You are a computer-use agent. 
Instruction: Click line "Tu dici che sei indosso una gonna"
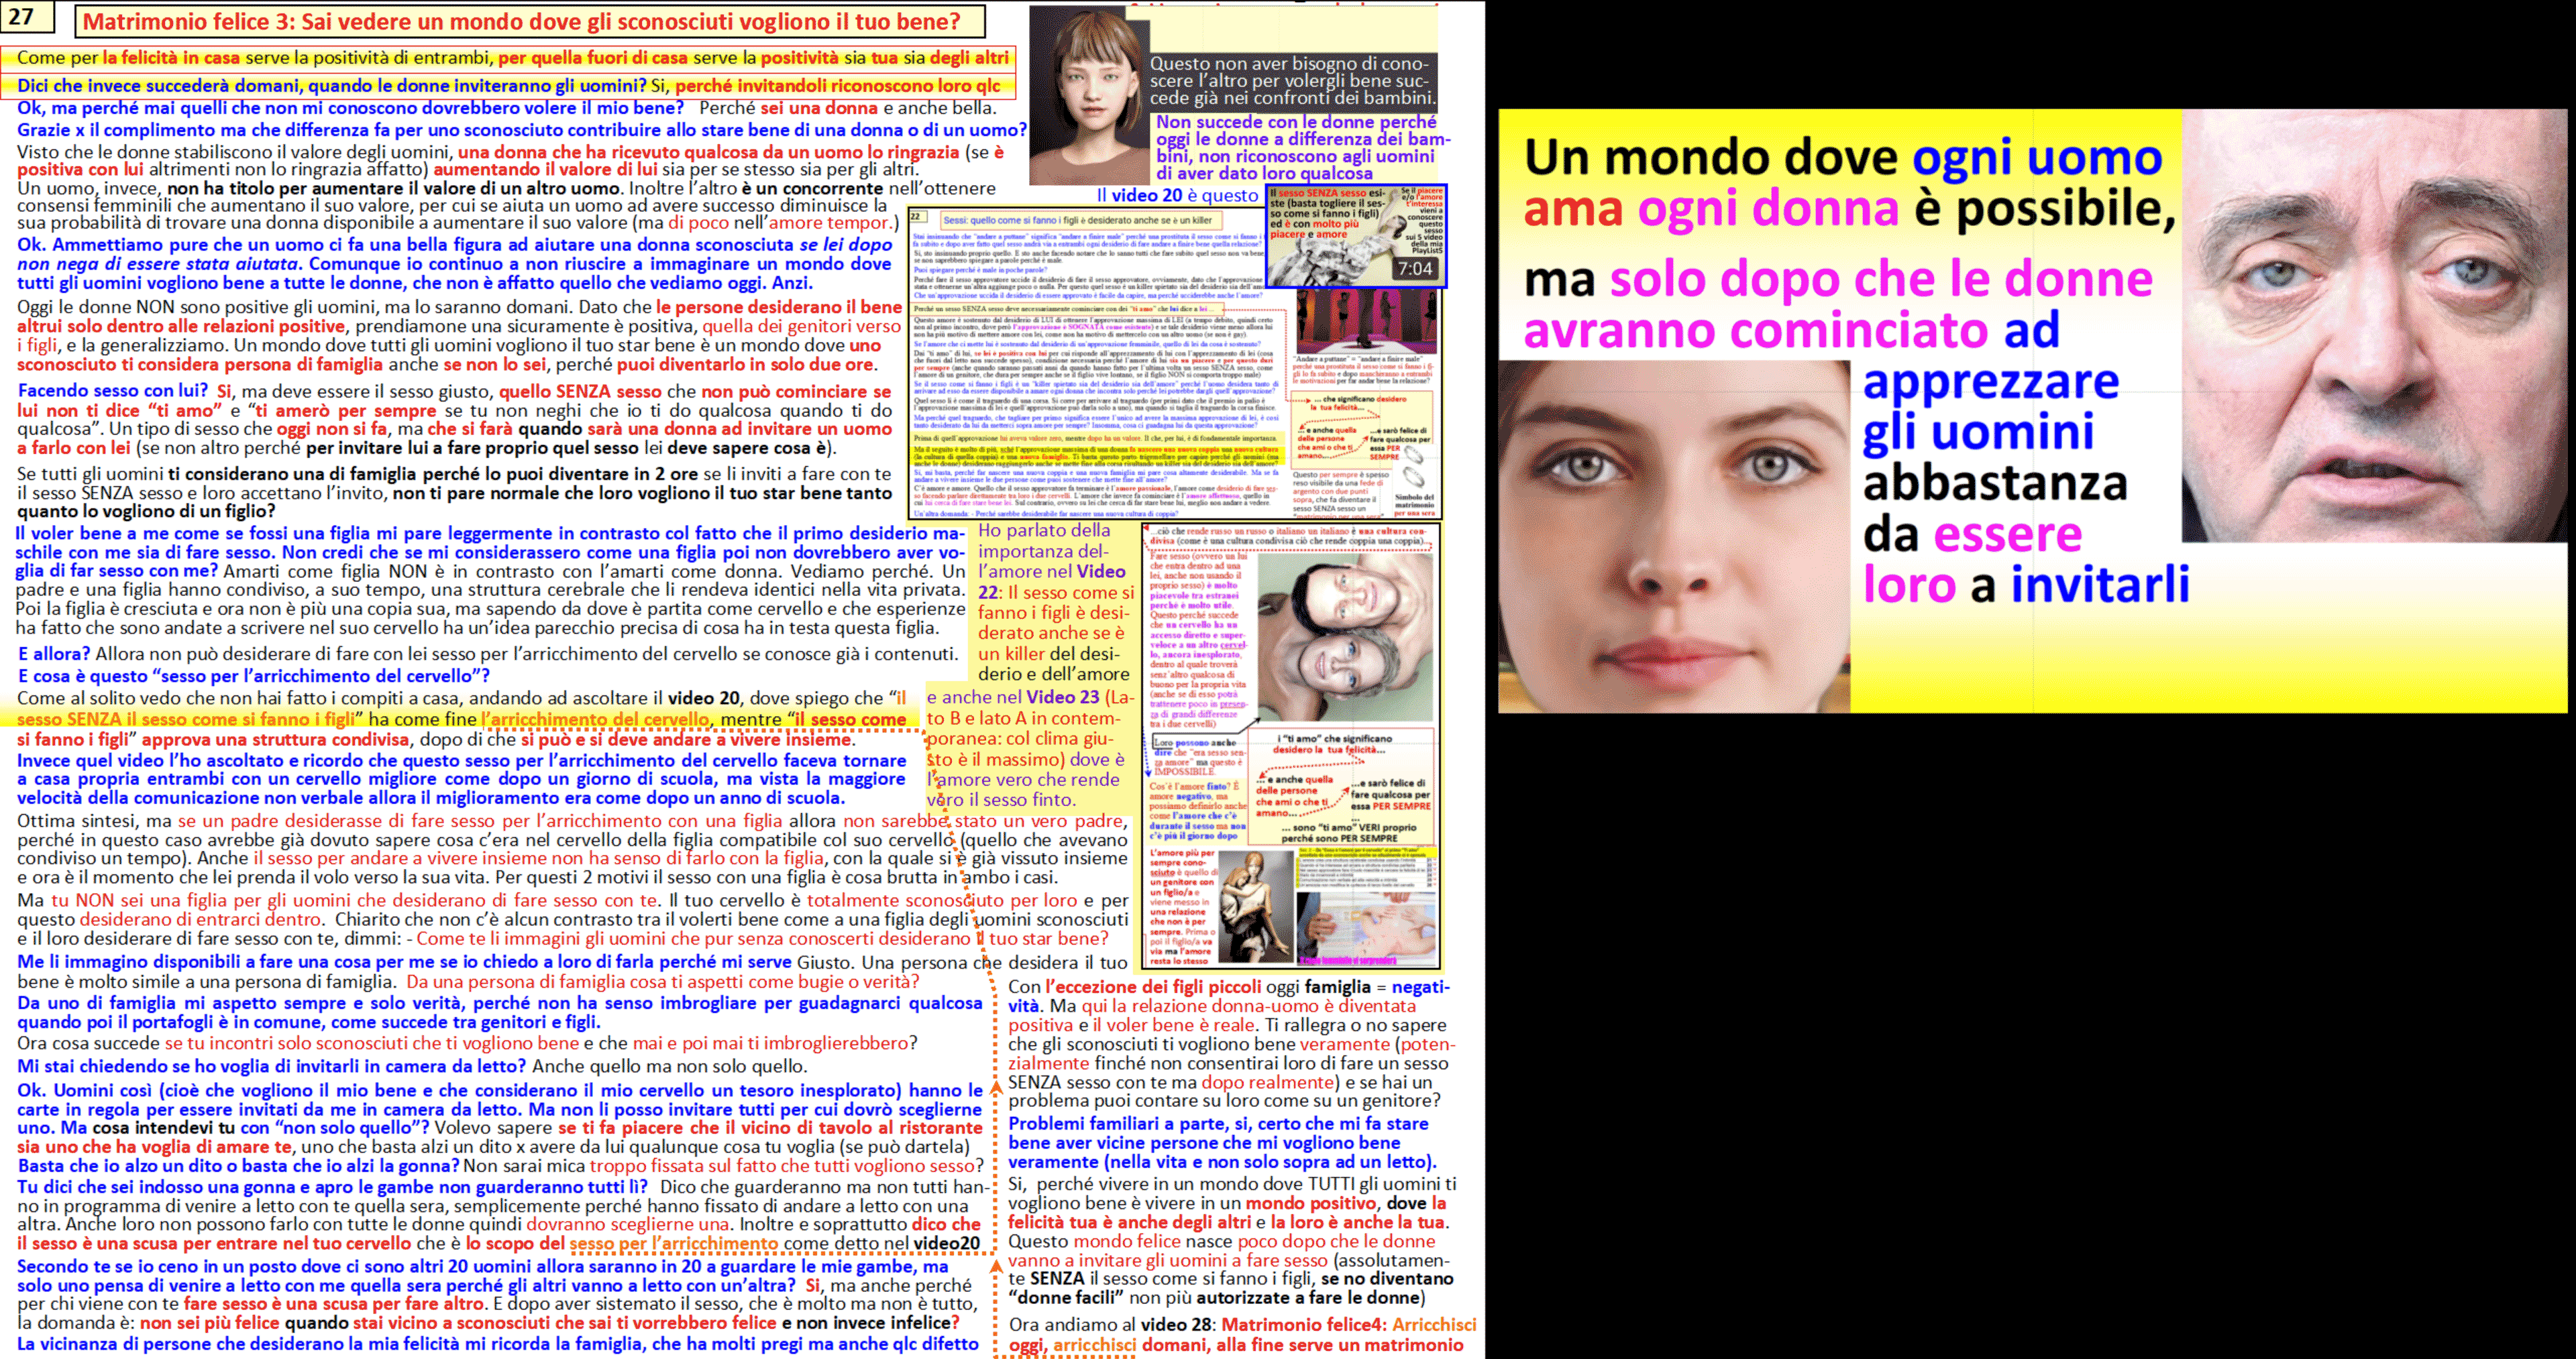[x=502, y=1187]
